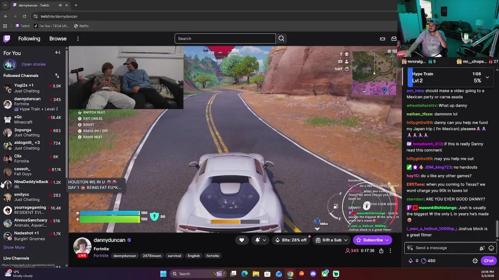Screen dimensions: 499x280
Task: Open dannyduncan avatar with LIVE badge
Action: [82, 248]
